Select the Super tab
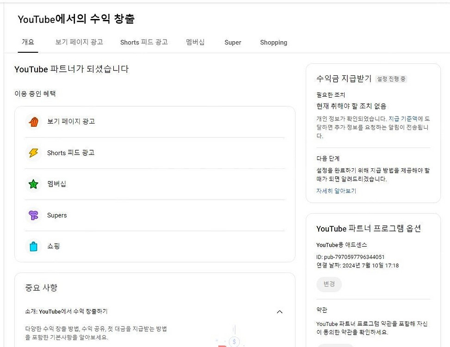450x347 pixels. pyautogui.click(x=233, y=42)
